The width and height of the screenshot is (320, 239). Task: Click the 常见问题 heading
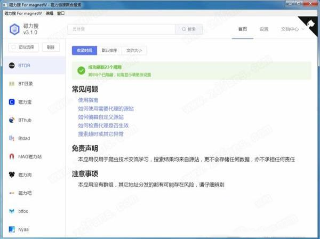click(x=85, y=89)
